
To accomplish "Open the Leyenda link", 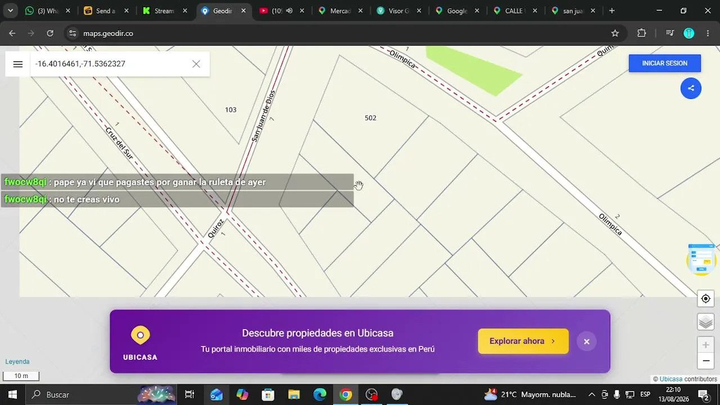I will [17, 362].
